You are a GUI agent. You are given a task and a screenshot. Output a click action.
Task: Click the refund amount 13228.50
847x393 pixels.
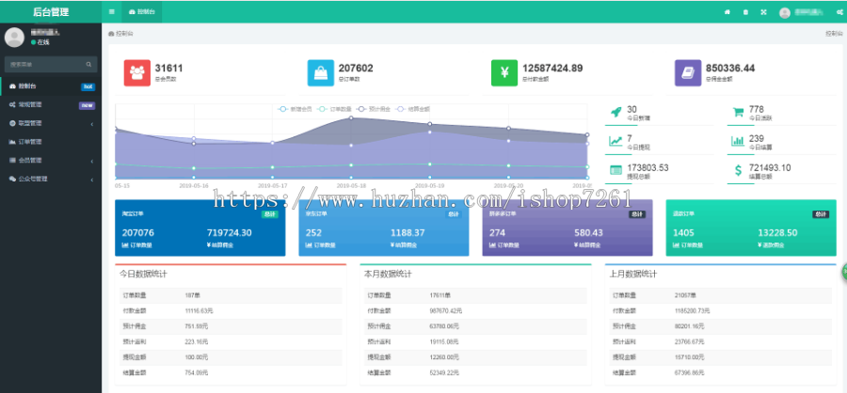[x=777, y=233]
